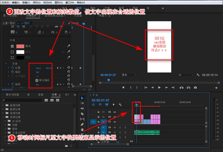
Task: Mark In point brace button
Action: coord(130,88)
